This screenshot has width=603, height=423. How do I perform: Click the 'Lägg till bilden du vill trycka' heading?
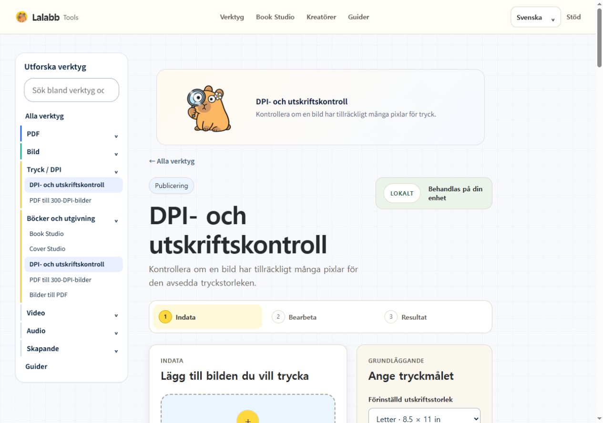[235, 376]
